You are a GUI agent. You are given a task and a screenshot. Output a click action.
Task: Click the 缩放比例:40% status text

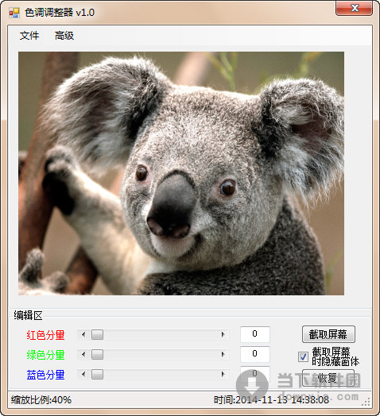tap(41, 400)
